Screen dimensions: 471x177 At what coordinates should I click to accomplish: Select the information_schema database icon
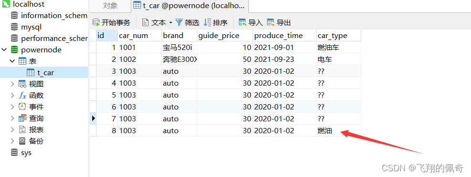(x=14, y=16)
